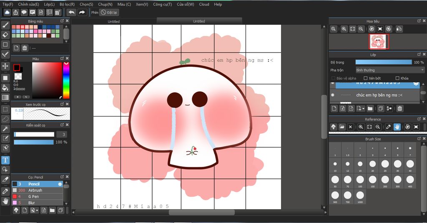Open cloud brush download in brush panel

pyautogui.click(x=16, y=210)
